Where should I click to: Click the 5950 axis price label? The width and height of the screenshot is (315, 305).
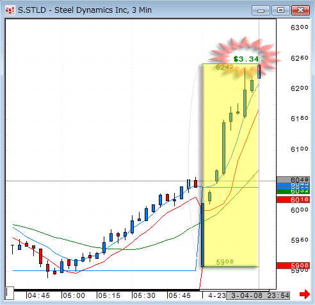pyautogui.click(x=300, y=240)
